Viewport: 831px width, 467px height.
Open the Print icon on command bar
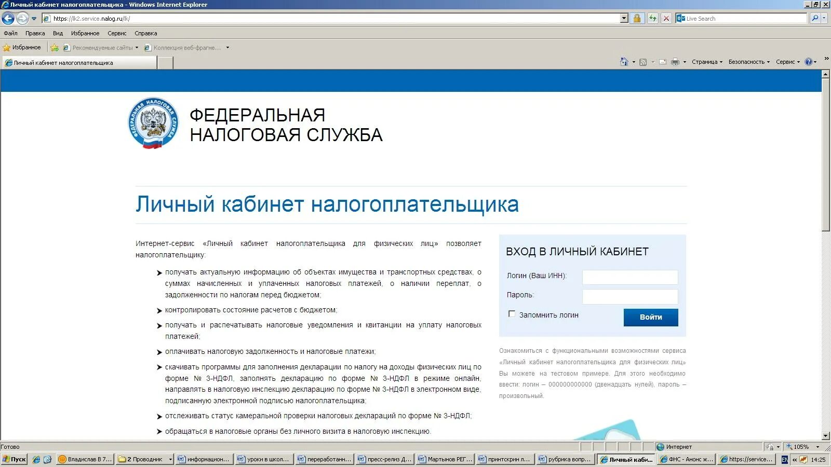pyautogui.click(x=675, y=61)
